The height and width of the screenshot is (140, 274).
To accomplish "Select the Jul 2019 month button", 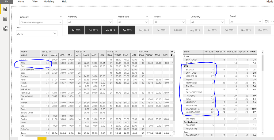I will click(178, 30).
